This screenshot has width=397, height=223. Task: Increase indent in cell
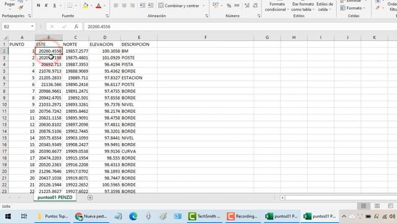click(x=151, y=6)
